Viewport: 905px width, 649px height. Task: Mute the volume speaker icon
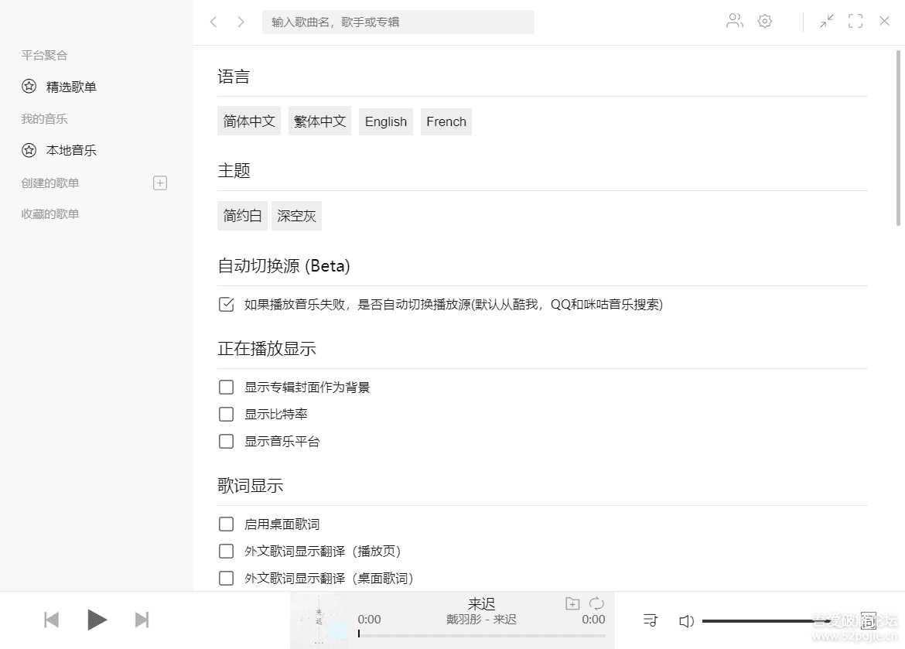[x=686, y=620]
